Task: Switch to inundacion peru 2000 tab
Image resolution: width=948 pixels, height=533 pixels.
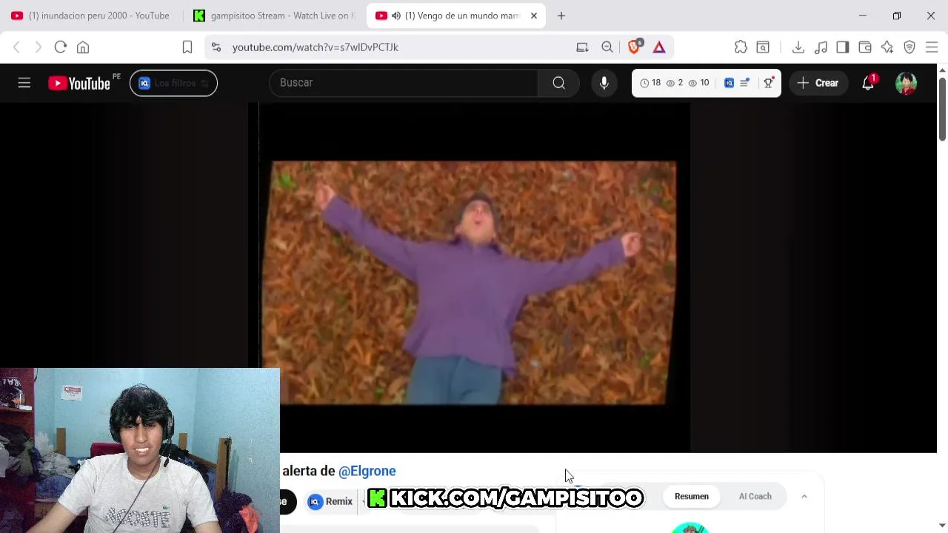Action: coord(90,16)
